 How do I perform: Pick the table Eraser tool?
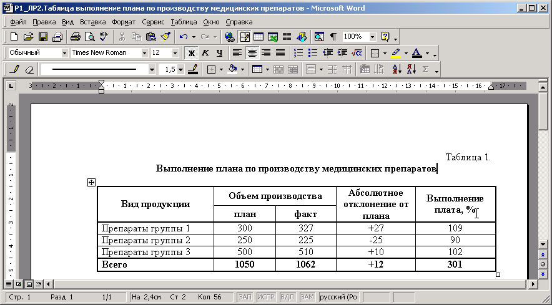click(29, 69)
